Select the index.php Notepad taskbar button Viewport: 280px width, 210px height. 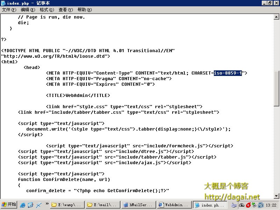[210, 205]
